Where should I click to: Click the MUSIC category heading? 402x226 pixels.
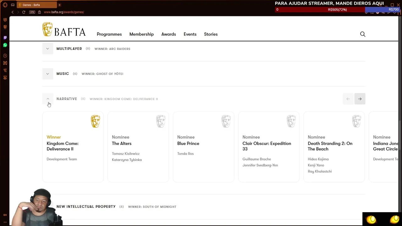(x=62, y=74)
